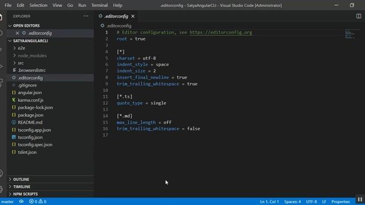Viewport: 365px width, 205px height.
Task: Follow the https://editorconfig.org link
Action: coord(221,32)
